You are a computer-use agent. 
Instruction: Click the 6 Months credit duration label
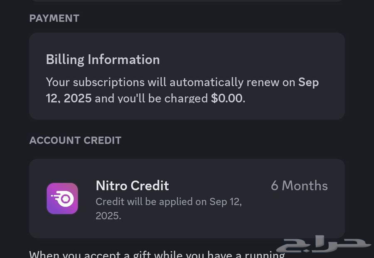pyautogui.click(x=299, y=185)
